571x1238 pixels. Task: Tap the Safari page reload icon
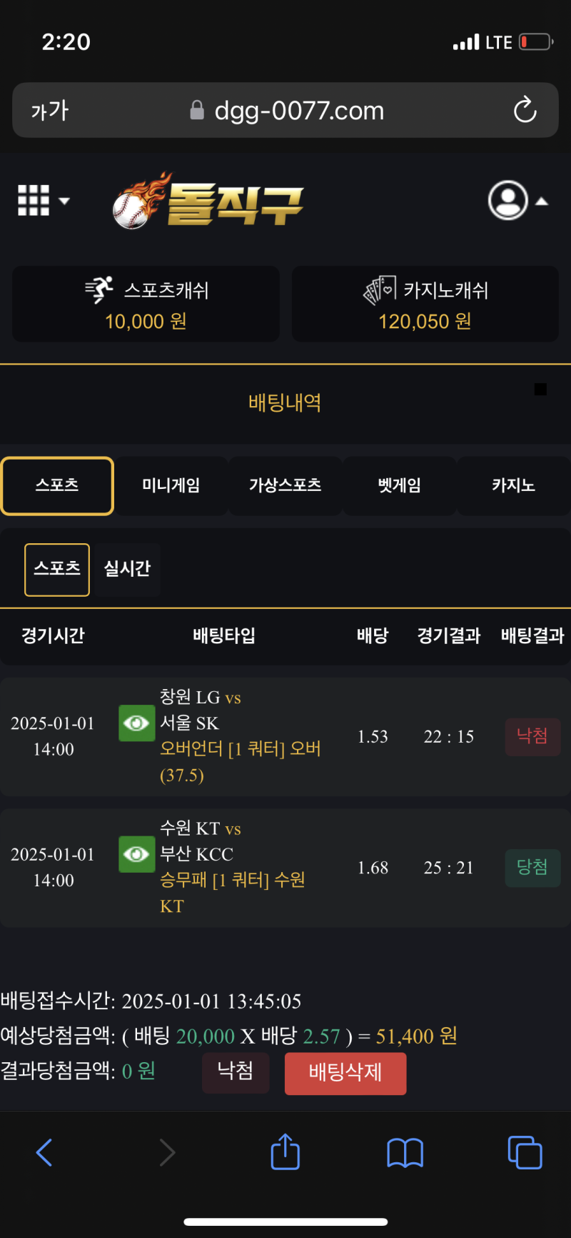click(525, 110)
